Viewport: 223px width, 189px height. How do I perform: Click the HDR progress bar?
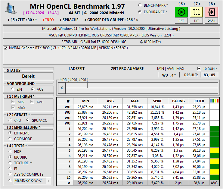(142, 88)
